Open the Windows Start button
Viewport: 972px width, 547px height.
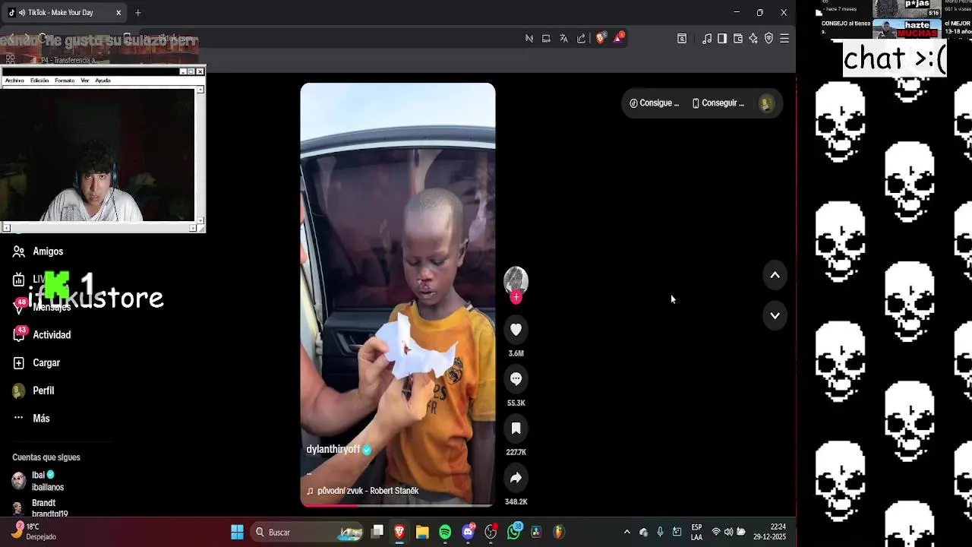[x=237, y=532]
